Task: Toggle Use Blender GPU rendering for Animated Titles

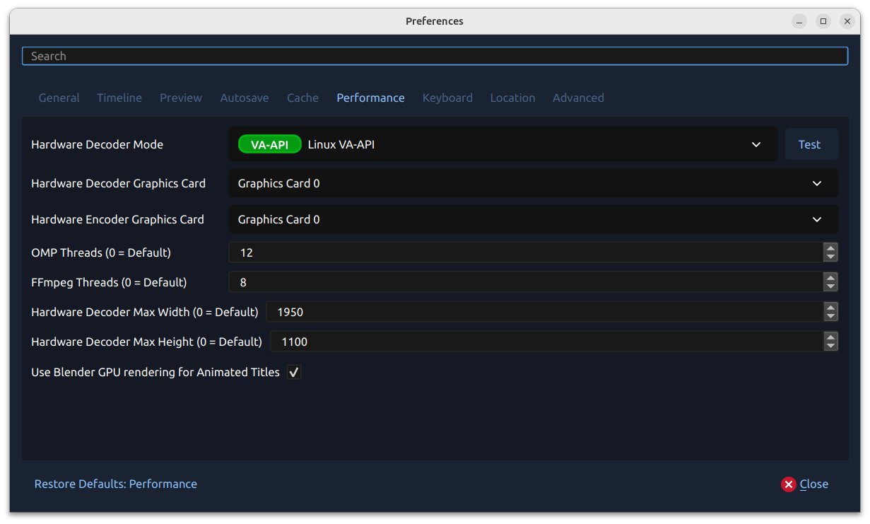Action: (293, 372)
